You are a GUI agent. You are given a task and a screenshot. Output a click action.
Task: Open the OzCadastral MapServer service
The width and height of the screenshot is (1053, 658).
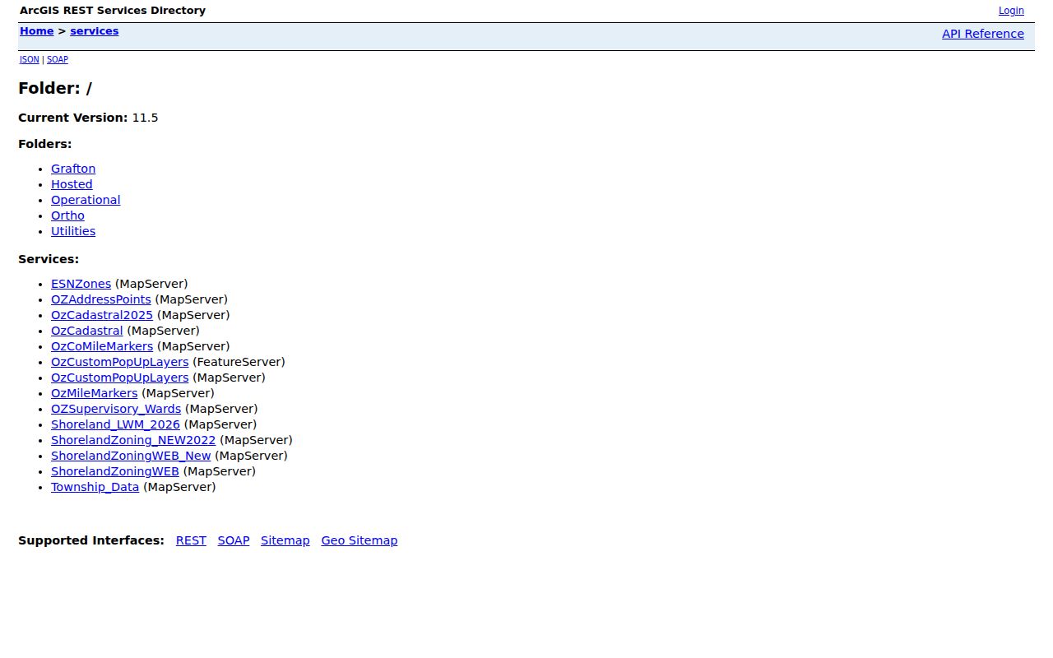(86, 331)
